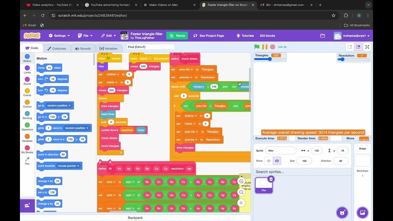
Task: Open the Chrome extensions puzzle icon
Action: (x=346, y=15)
